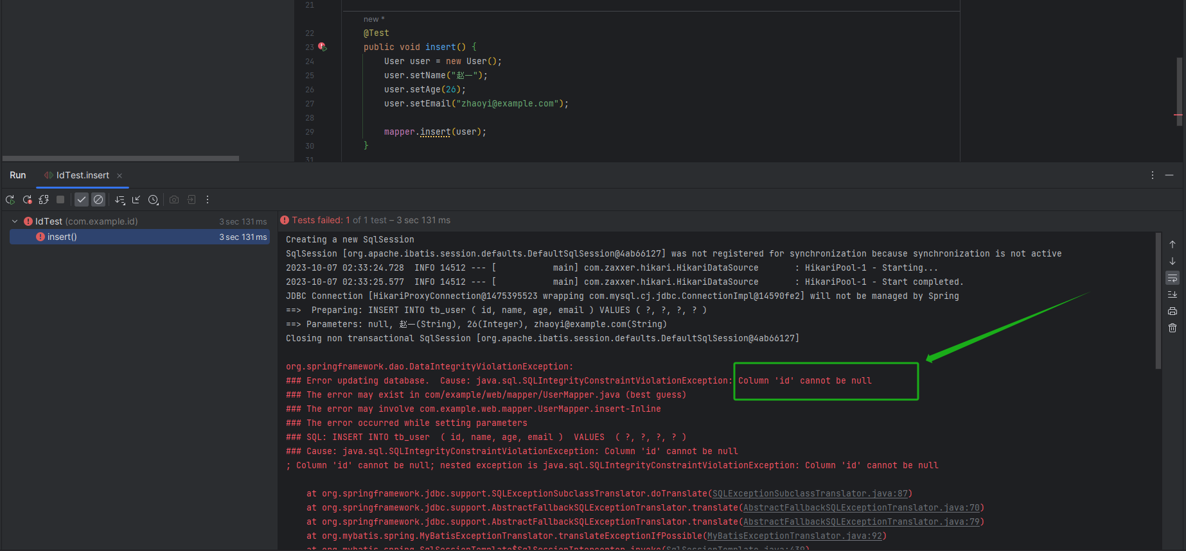Open MyBatisExceptionTranslator.java:92 link
The height and width of the screenshot is (551, 1186).
795,536
